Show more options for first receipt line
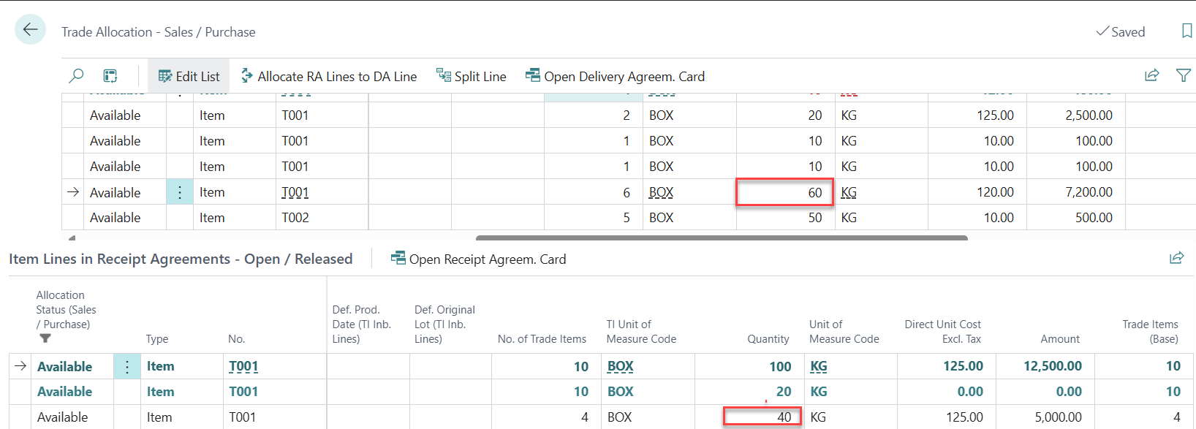 (126, 366)
